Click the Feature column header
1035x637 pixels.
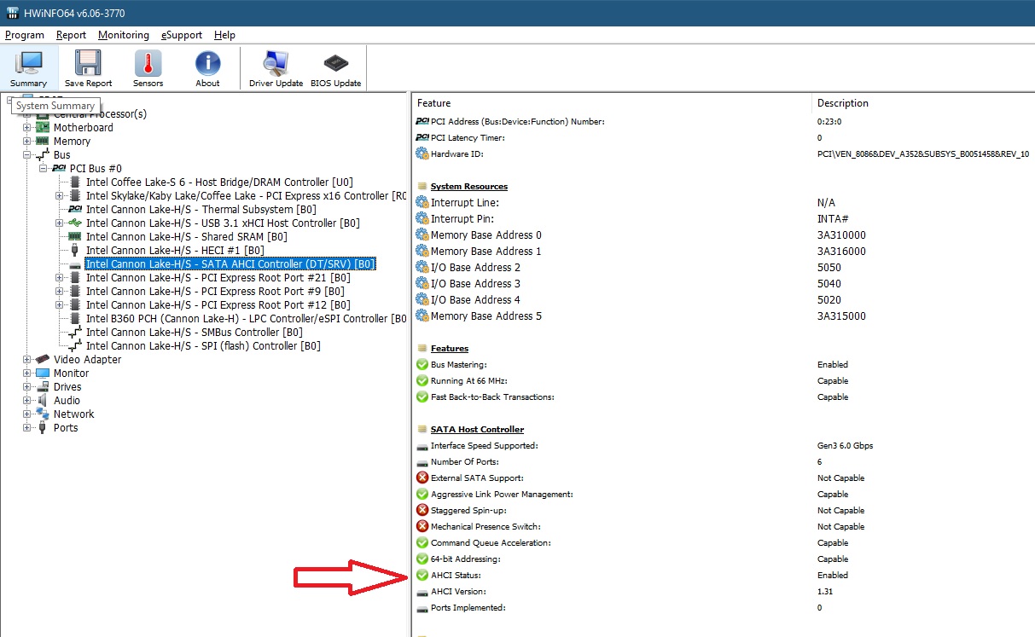pos(612,102)
